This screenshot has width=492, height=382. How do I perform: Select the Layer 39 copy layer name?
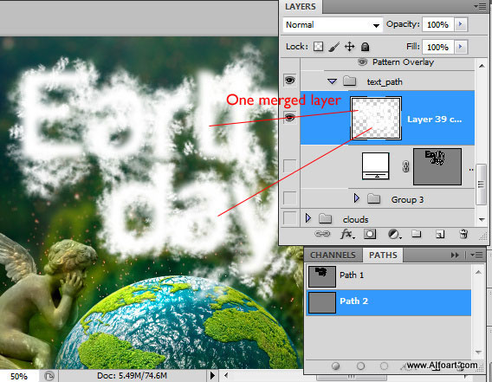(x=434, y=120)
